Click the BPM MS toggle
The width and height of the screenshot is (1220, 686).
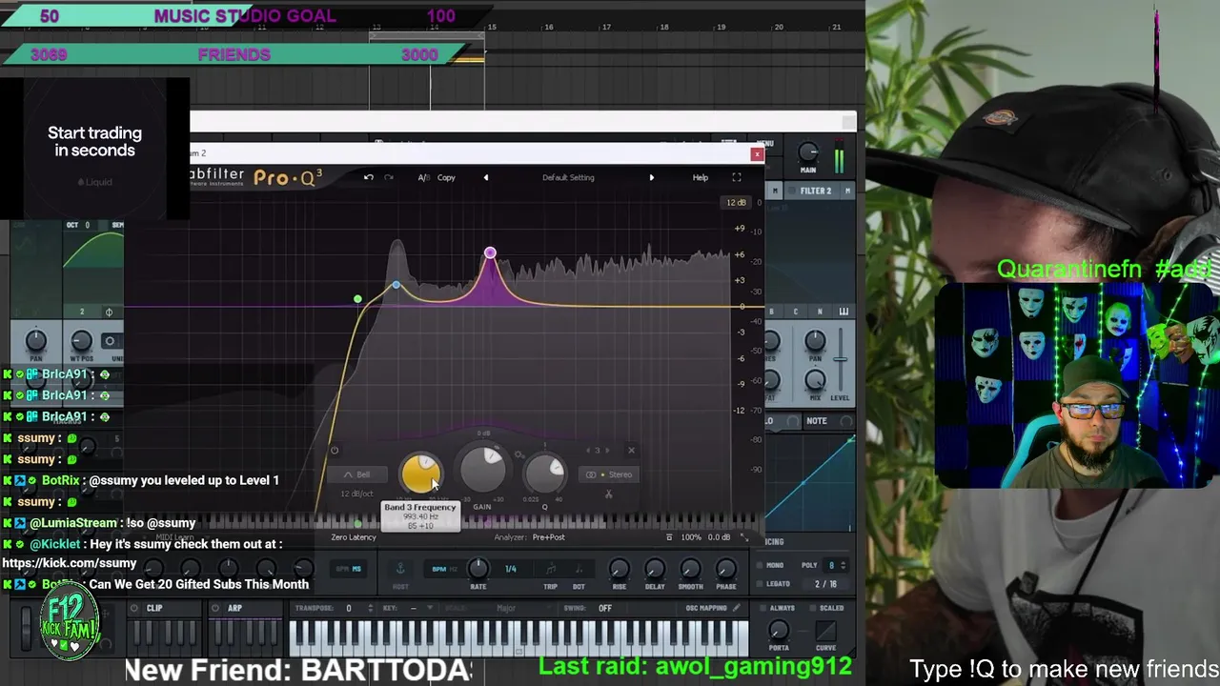[x=350, y=569]
